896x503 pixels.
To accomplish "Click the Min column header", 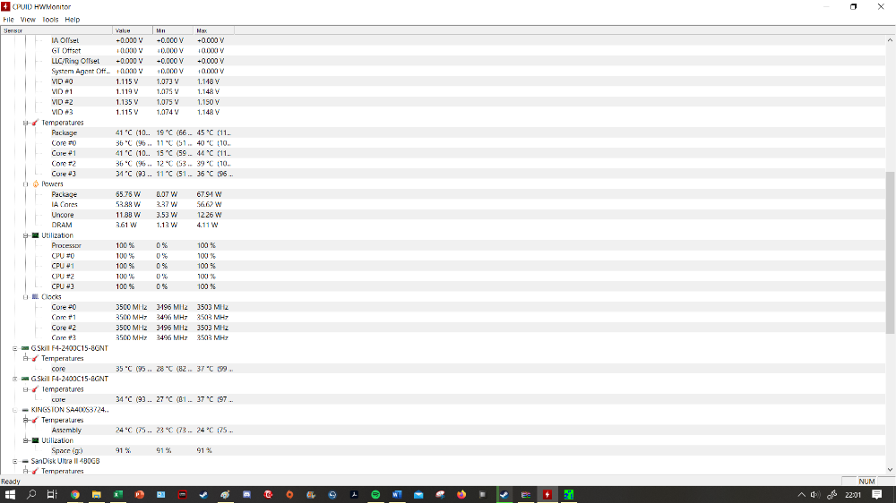I will pyautogui.click(x=174, y=30).
